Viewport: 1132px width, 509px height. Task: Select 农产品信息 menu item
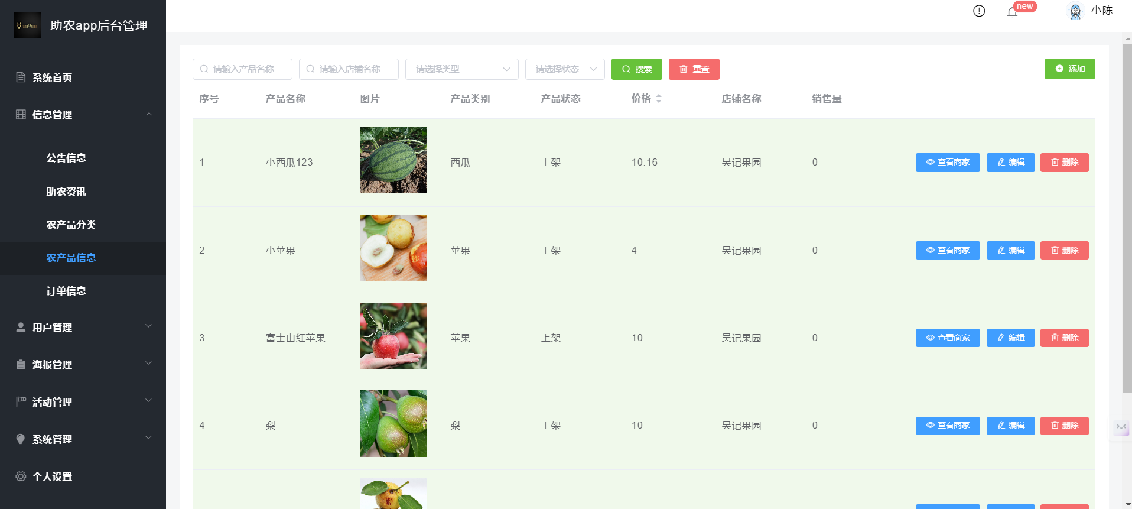(x=83, y=258)
